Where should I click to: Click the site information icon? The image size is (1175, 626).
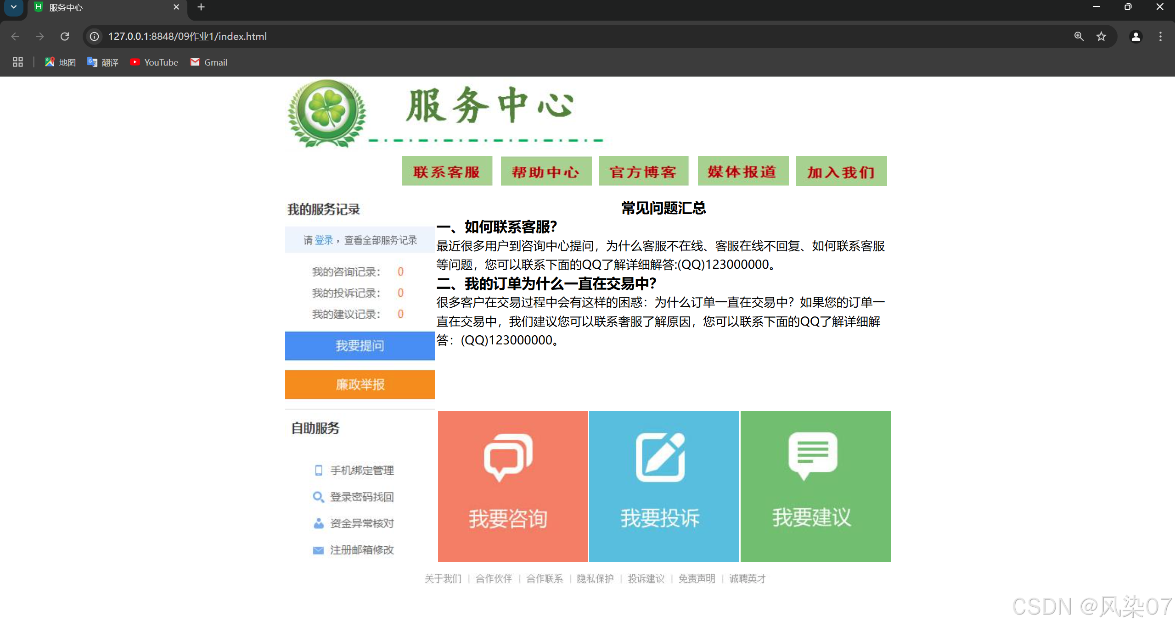(94, 36)
